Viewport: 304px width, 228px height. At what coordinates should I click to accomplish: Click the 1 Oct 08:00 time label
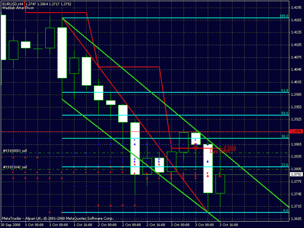coord(59,225)
